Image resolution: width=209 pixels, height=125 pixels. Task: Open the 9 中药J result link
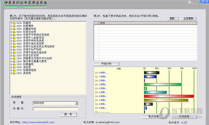pos(103,108)
